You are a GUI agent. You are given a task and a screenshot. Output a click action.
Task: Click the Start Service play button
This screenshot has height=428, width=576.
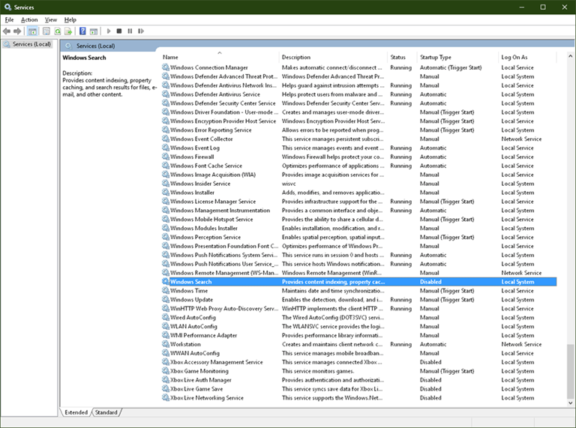(x=108, y=31)
